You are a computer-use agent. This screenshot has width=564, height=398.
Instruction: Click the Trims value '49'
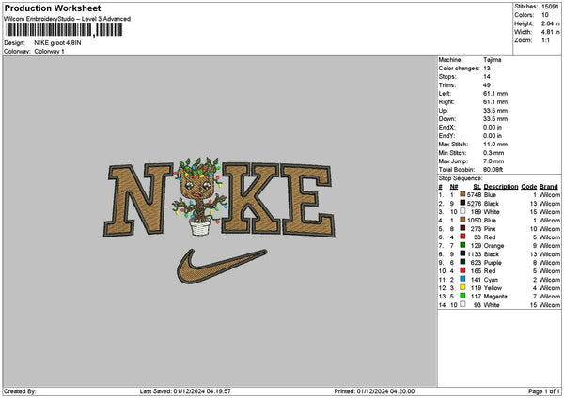487,85
